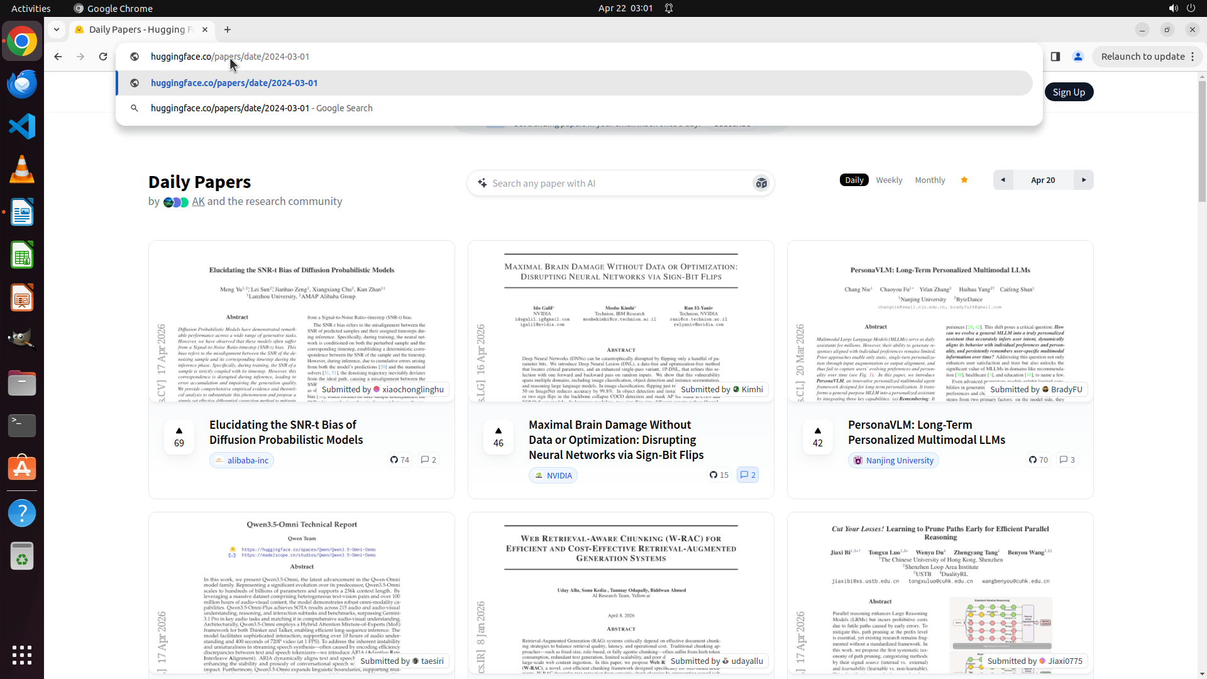Viewport: 1207px width, 679px height.
Task: Open notification bell in top bar
Action: 669,8
